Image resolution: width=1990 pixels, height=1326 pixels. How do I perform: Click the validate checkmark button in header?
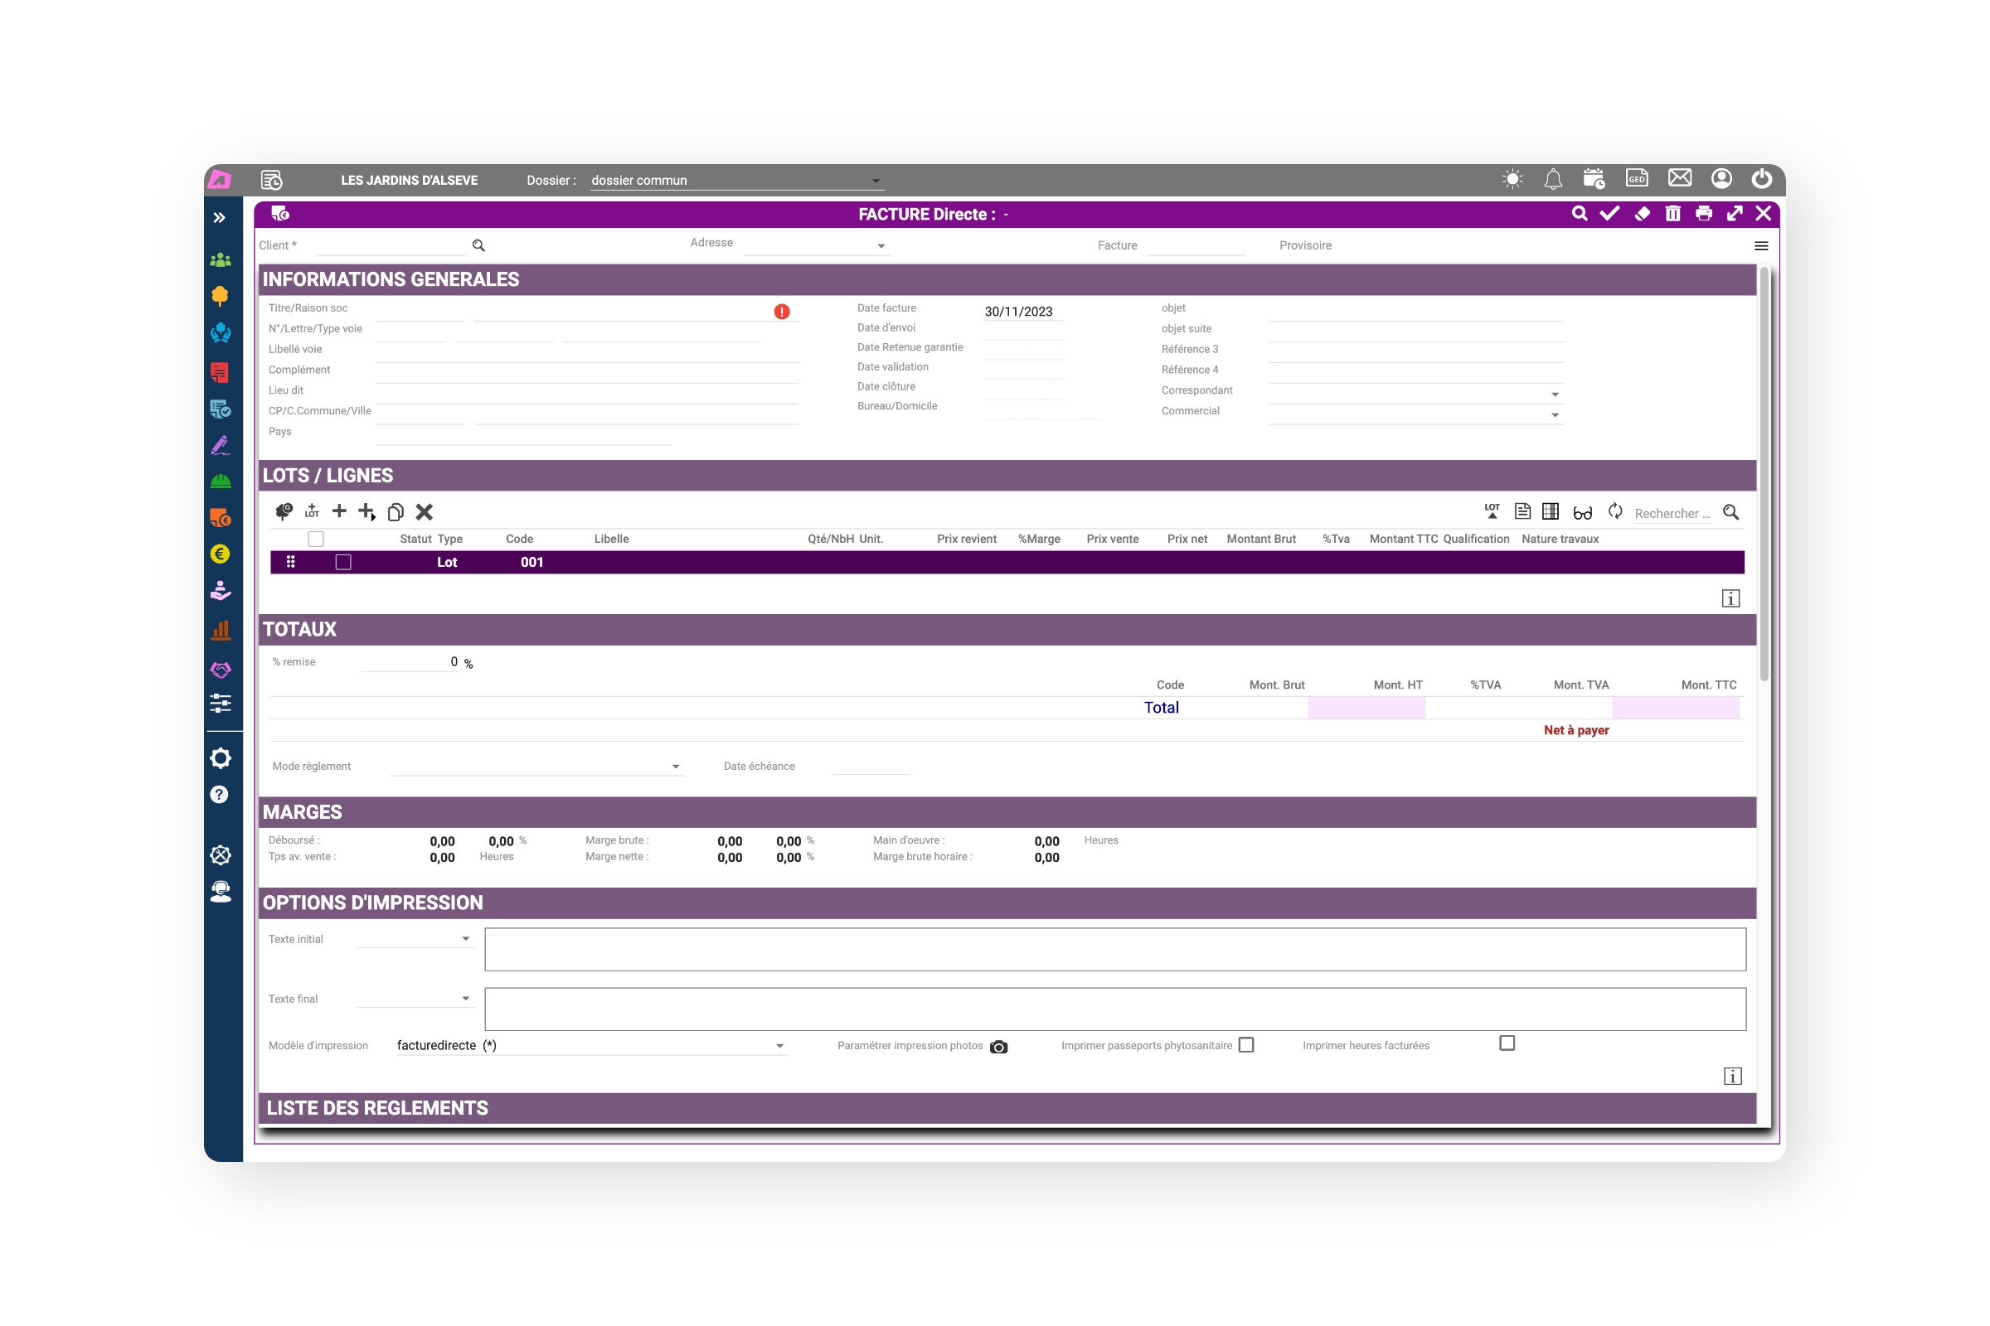pyautogui.click(x=1609, y=214)
